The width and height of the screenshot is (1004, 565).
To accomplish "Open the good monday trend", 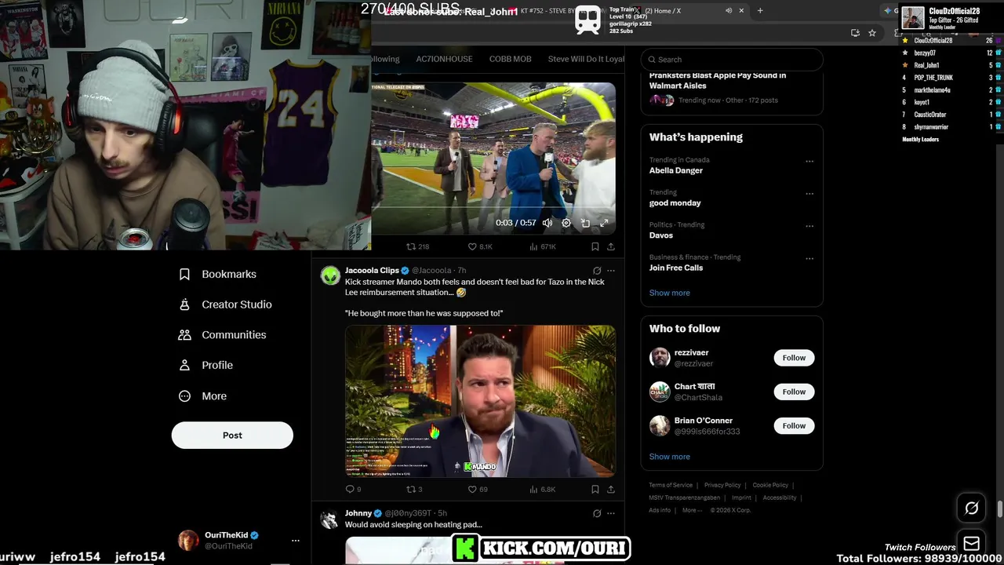I will (x=675, y=202).
